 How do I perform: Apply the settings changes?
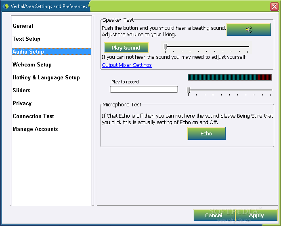[x=256, y=215]
